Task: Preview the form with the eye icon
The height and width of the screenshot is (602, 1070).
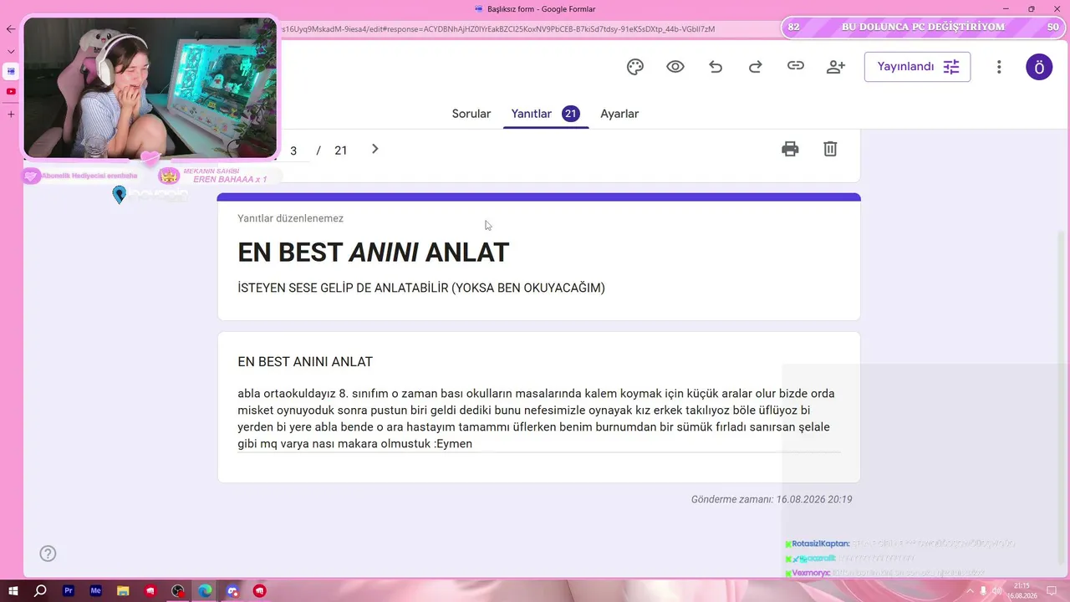Action: click(675, 67)
